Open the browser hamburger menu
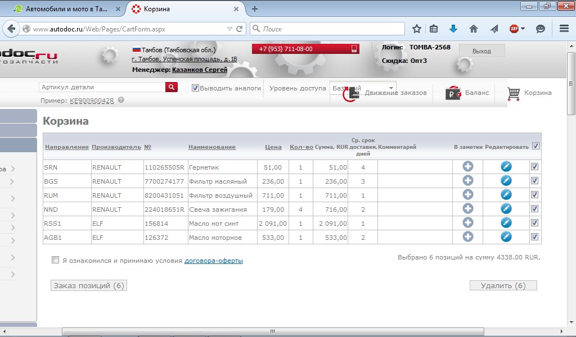Image resolution: width=576 pixels, height=337 pixels. coord(564,29)
